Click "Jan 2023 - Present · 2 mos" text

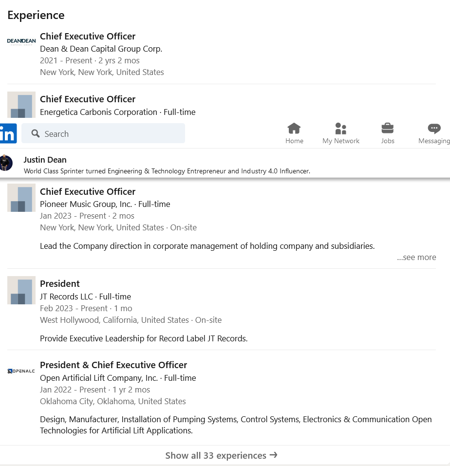click(87, 216)
